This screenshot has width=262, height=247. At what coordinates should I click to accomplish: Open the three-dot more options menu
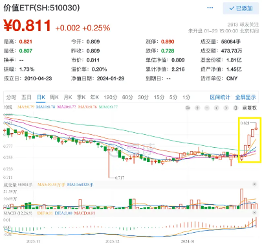210,8
